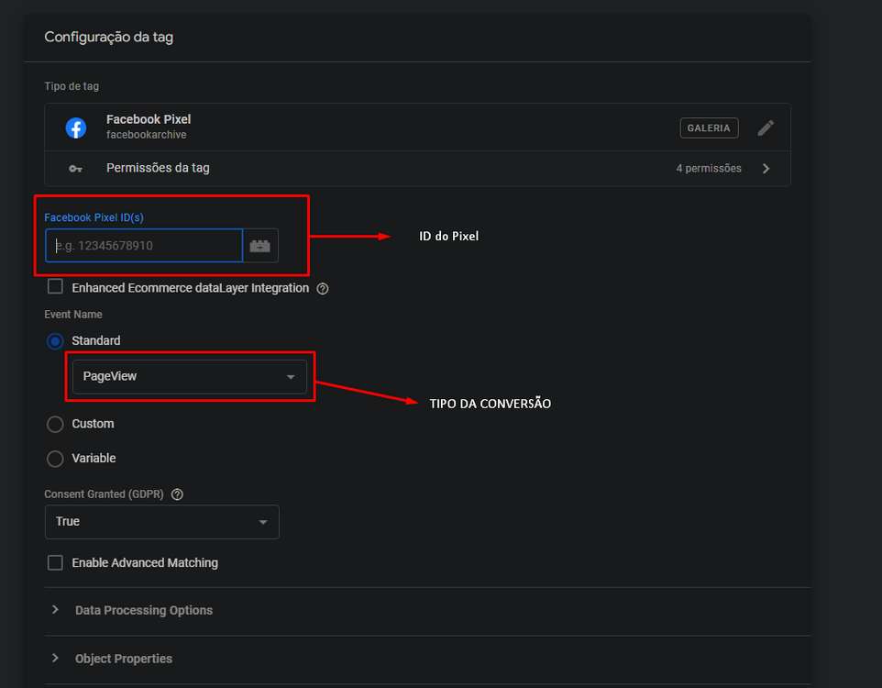Select the Custom event name radio
The width and height of the screenshot is (882, 688).
point(55,424)
